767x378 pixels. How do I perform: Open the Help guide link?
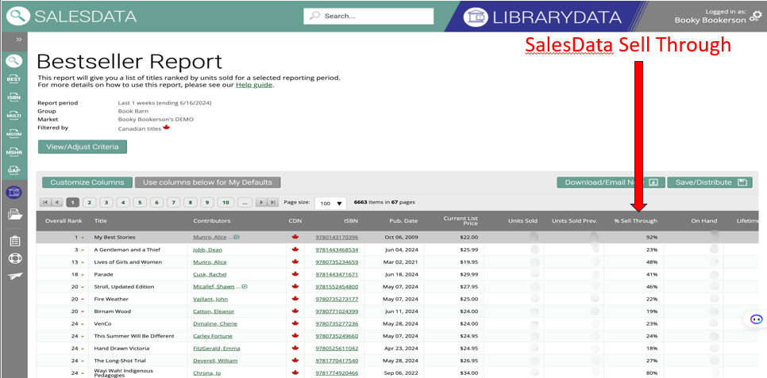254,85
